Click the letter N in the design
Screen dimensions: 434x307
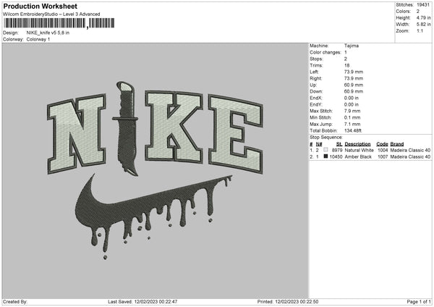[77, 133]
